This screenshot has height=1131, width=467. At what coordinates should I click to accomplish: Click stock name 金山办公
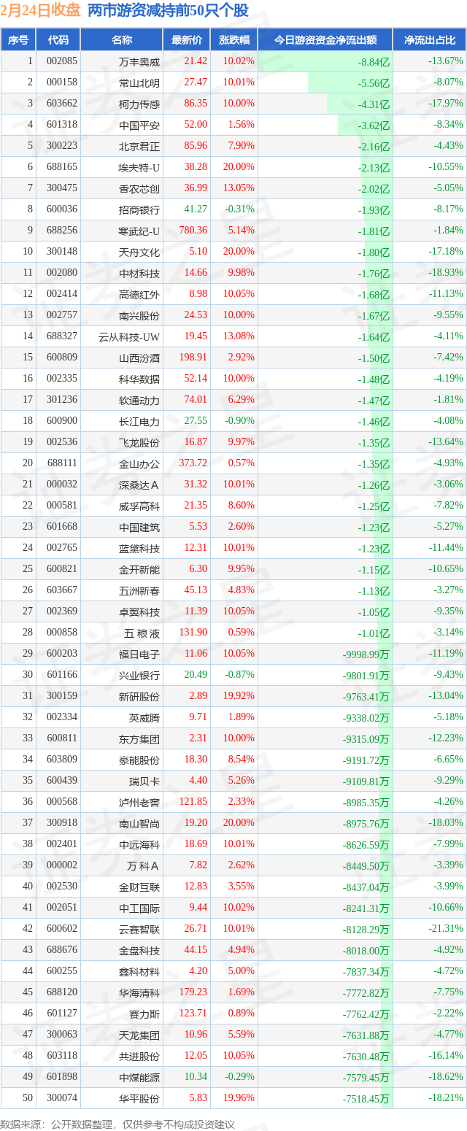click(x=139, y=463)
